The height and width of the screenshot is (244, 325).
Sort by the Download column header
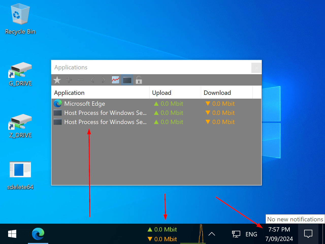pyautogui.click(x=227, y=93)
